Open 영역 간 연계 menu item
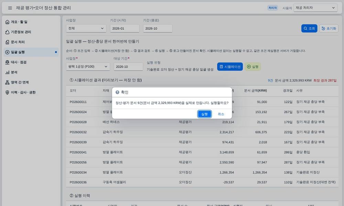Screen dimensions: 344x206 click(x=31, y=82)
